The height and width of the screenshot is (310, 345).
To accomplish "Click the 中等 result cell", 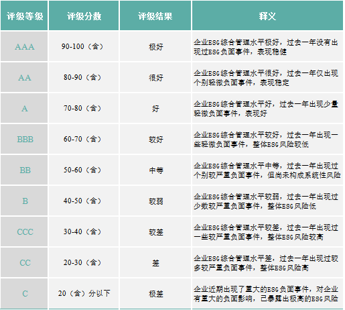I will [155, 170].
